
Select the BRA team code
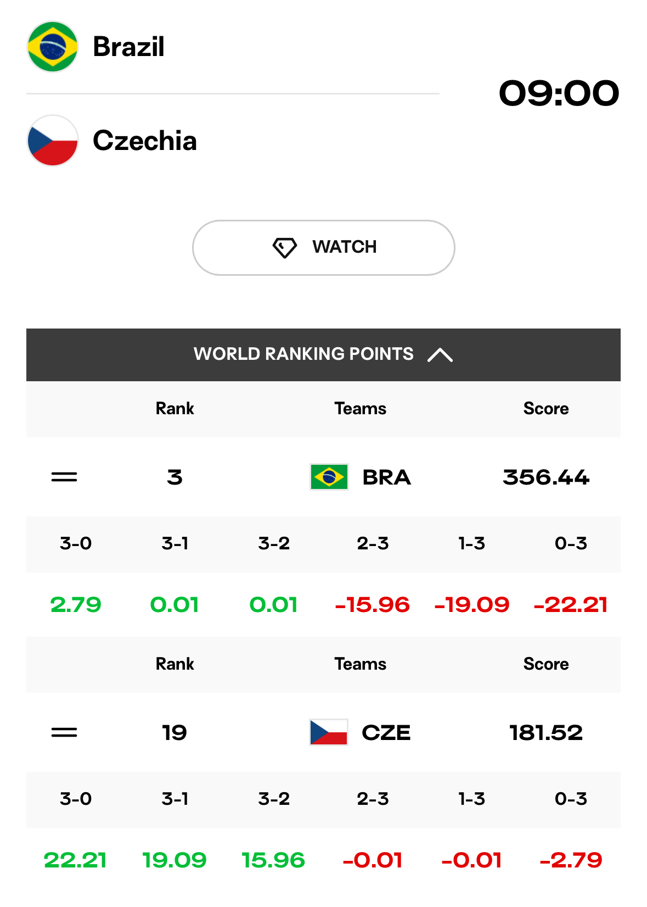point(387,477)
